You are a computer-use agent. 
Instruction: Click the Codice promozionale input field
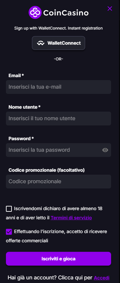(x=59, y=182)
